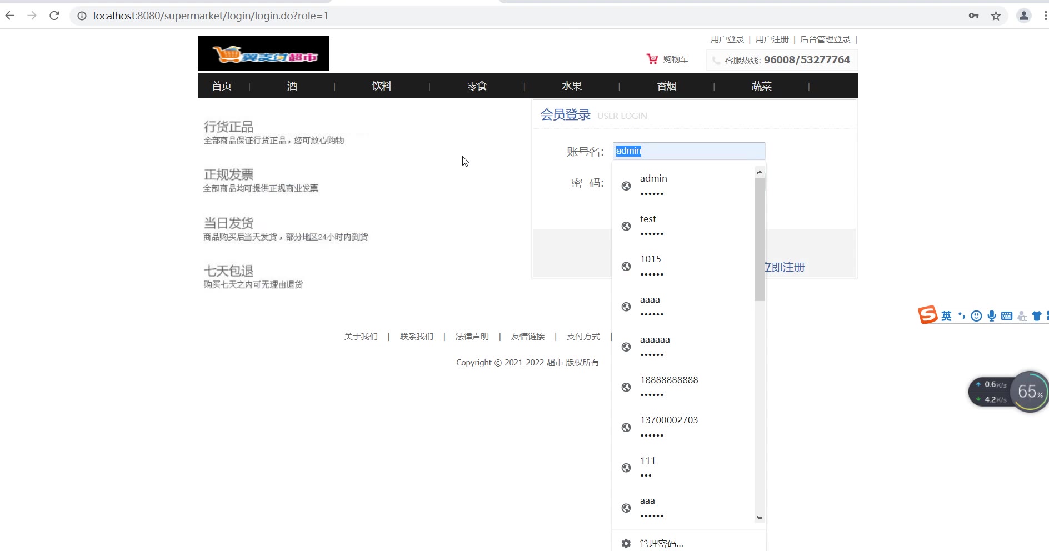Choose saved account aaa
The width and height of the screenshot is (1049, 551).
[x=683, y=508]
